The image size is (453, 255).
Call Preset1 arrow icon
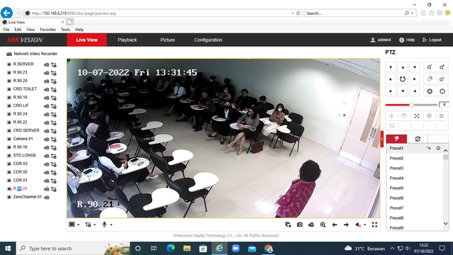click(428, 148)
